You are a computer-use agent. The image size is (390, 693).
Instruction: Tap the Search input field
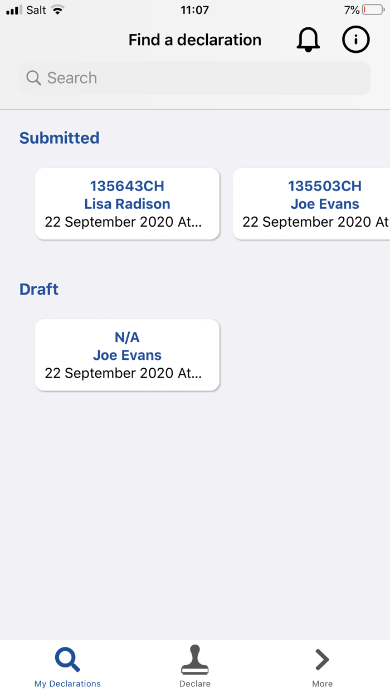[x=194, y=78]
